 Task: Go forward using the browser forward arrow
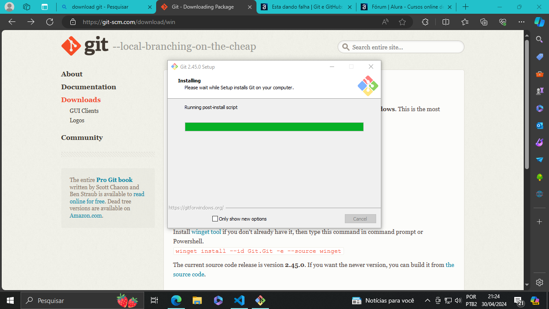click(31, 22)
